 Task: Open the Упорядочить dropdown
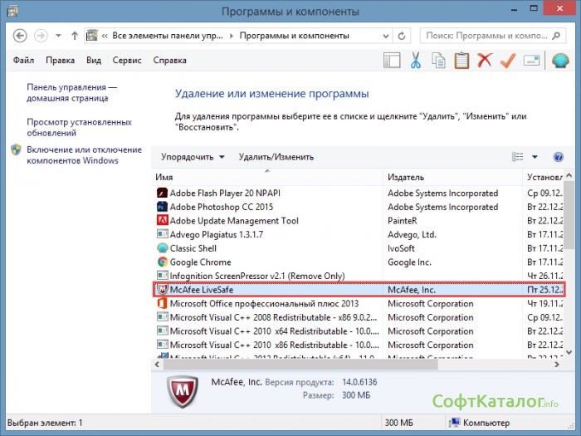pos(193,157)
